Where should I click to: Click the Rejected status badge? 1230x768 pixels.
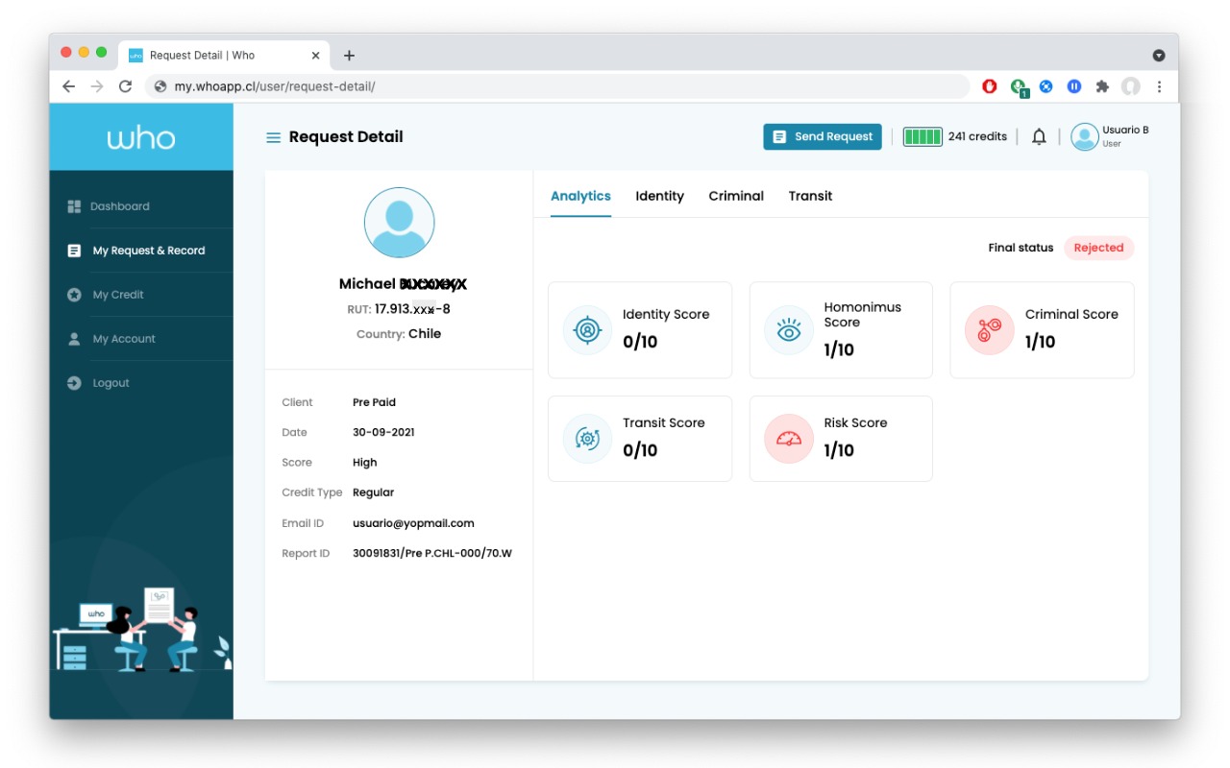[1098, 248]
